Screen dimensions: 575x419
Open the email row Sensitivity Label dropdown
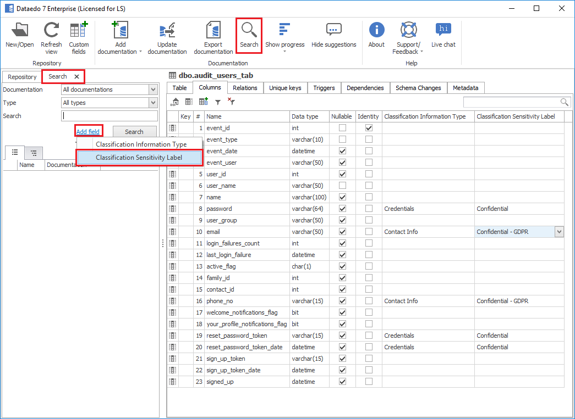point(559,232)
